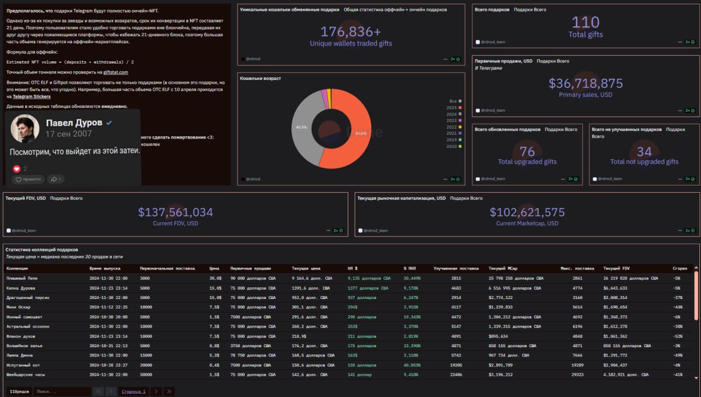Click the share button showing 1 on post
The height and width of the screenshot is (397, 701).
[56, 179]
